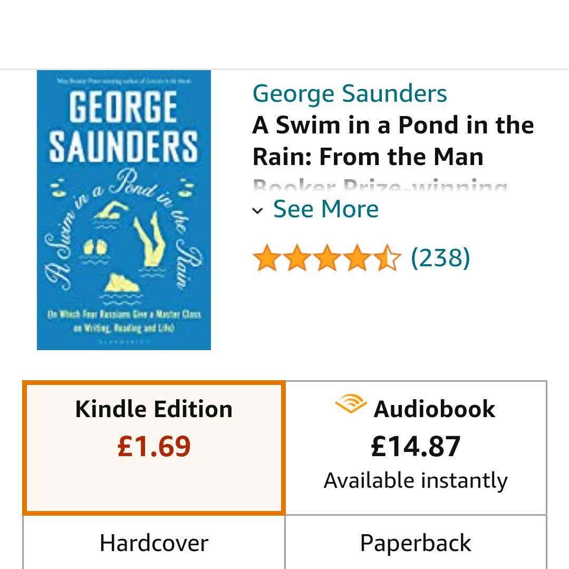569x569 pixels.
Task: Open the blue book cover image
Action: (124, 210)
